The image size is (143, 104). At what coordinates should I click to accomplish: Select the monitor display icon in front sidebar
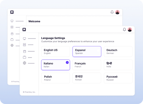point(24,39)
